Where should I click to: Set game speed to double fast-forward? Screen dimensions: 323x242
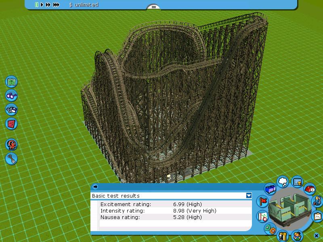48,4
